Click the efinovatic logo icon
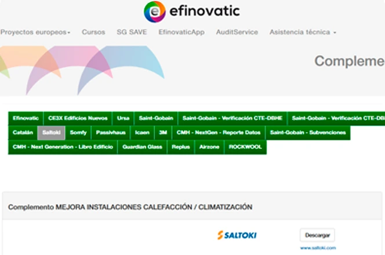The height and width of the screenshot is (255, 385). point(155,12)
